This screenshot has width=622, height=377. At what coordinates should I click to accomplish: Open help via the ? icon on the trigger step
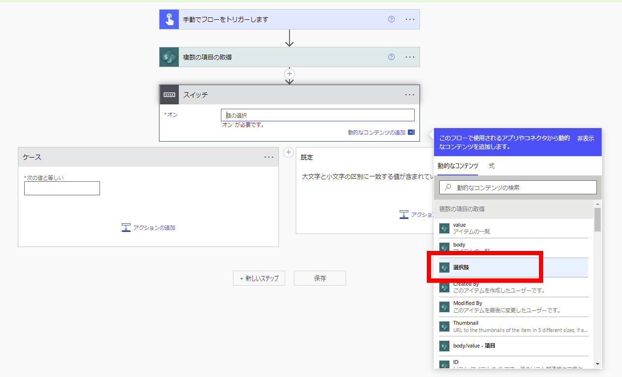tap(391, 19)
